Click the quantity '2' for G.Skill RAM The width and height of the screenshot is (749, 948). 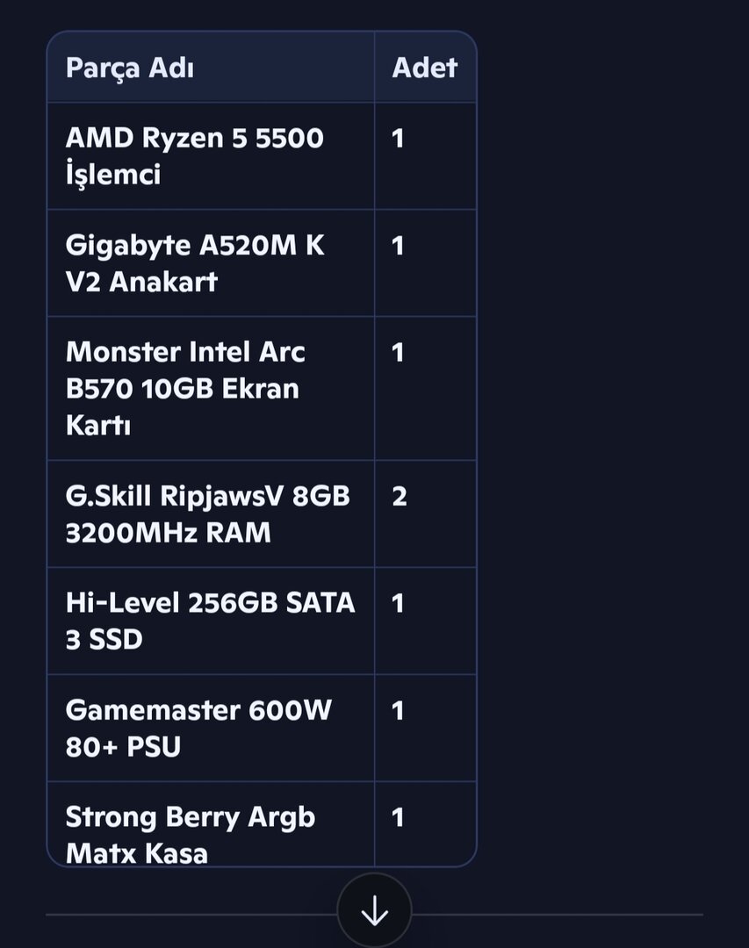(400, 497)
